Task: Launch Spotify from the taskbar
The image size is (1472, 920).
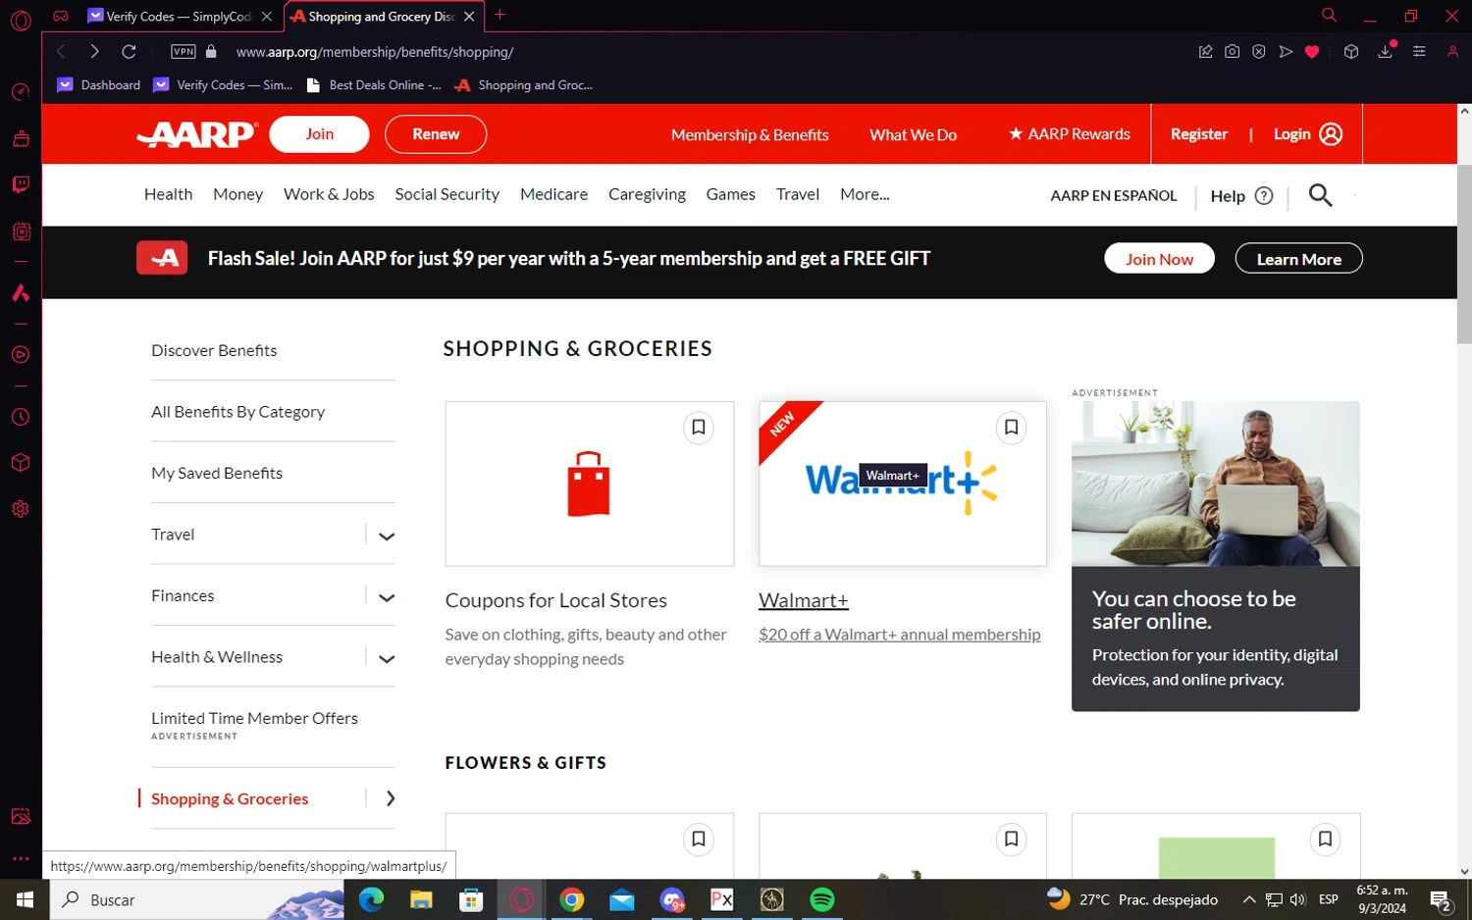Action: click(x=822, y=899)
